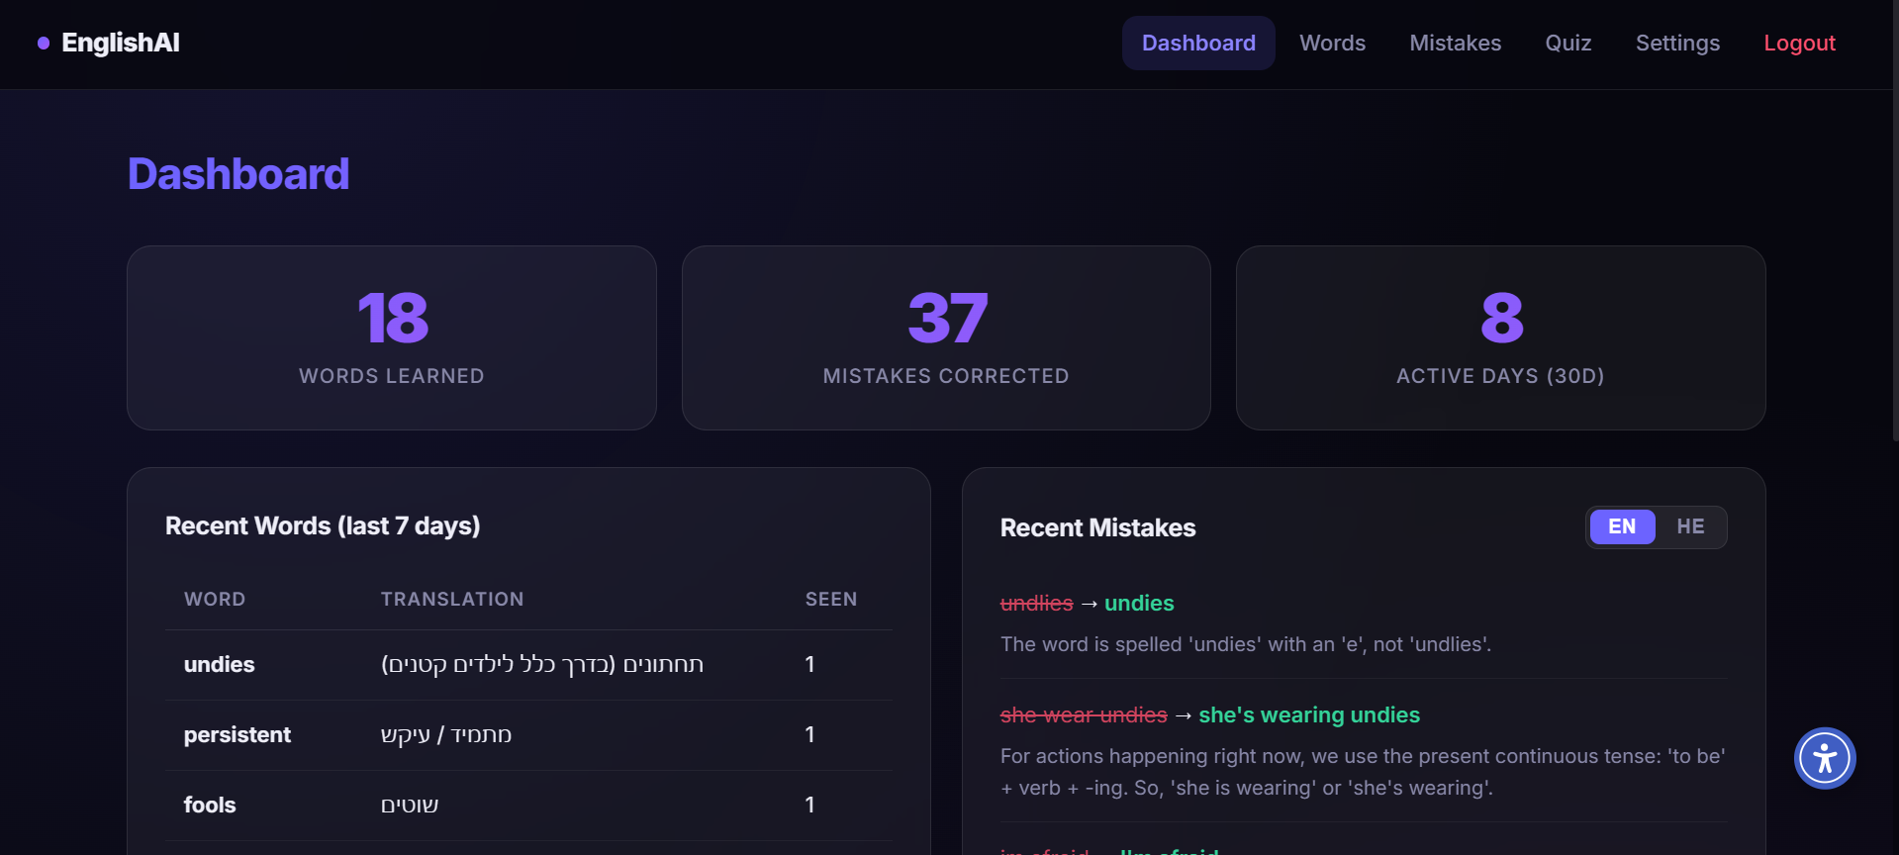Go to the Words page
Screen dimensions: 1899x855
(1331, 44)
